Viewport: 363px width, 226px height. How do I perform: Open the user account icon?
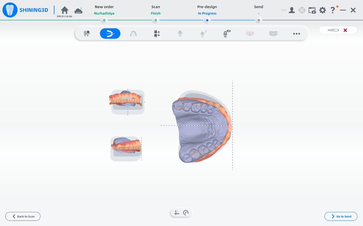pyautogui.click(x=292, y=10)
